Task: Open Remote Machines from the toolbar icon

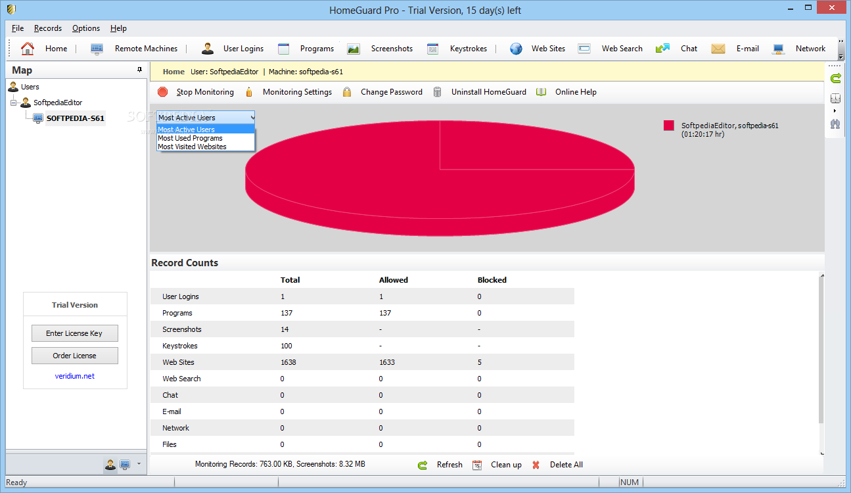Action: 97,49
